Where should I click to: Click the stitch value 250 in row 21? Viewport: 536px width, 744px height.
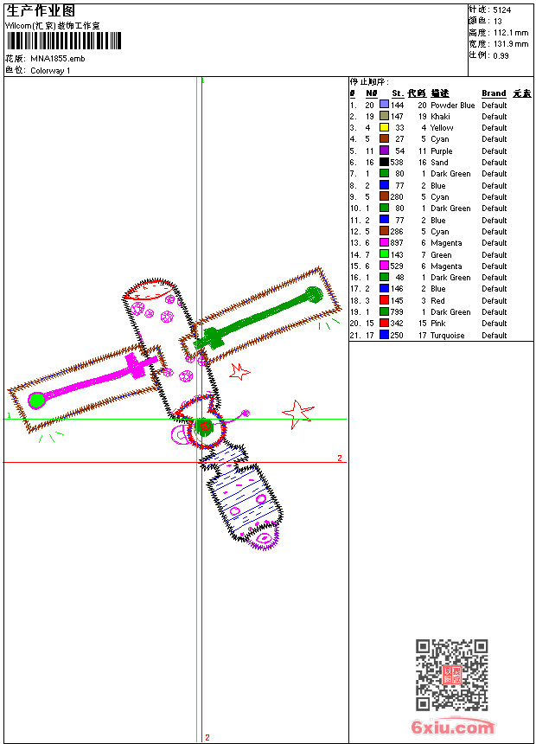[x=397, y=335]
